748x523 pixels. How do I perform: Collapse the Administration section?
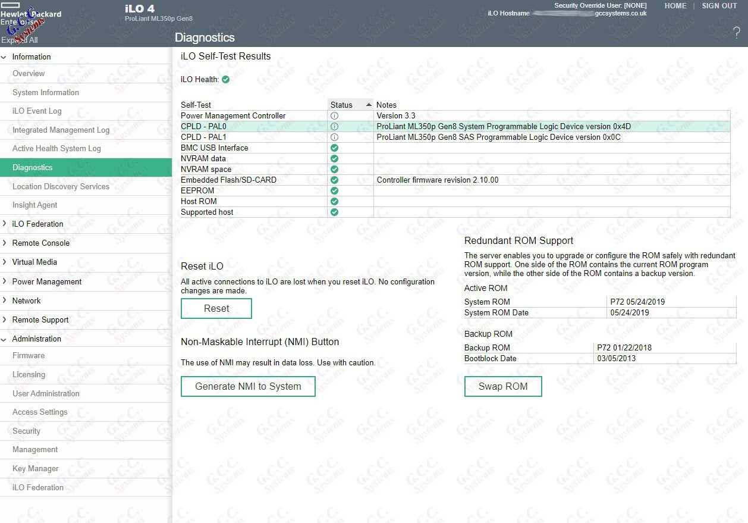4,339
